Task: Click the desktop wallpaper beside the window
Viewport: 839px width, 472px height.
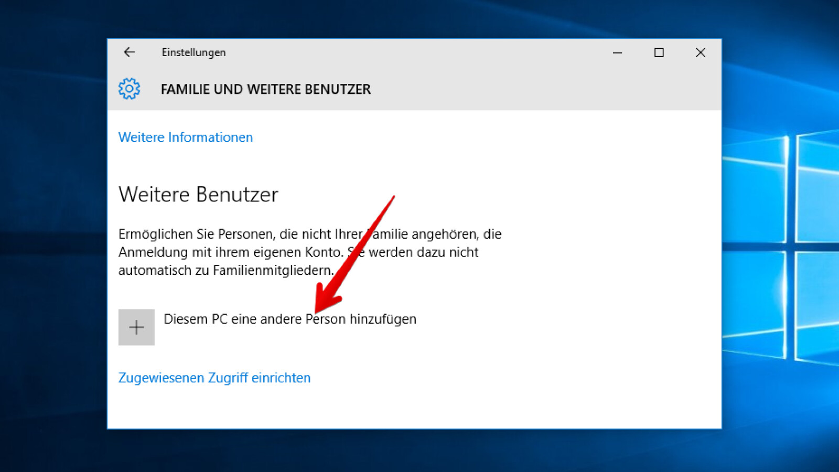Action: [x=52, y=236]
